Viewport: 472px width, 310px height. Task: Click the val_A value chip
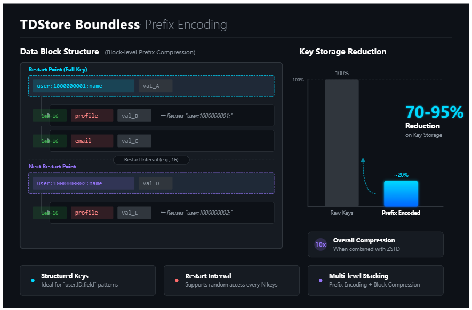[x=155, y=86]
